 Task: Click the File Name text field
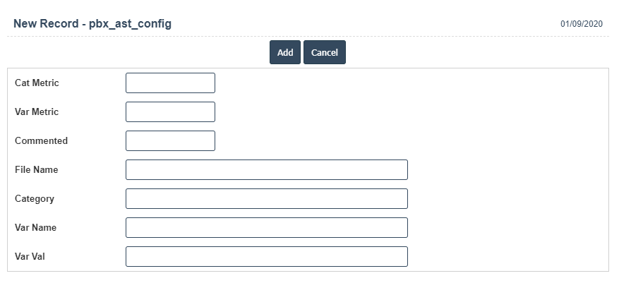pyautogui.click(x=266, y=170)
